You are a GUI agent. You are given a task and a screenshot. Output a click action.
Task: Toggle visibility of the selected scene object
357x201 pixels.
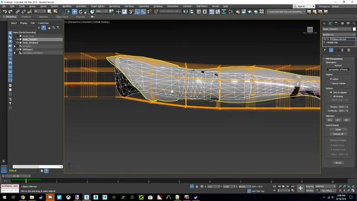tap(17, 40)
